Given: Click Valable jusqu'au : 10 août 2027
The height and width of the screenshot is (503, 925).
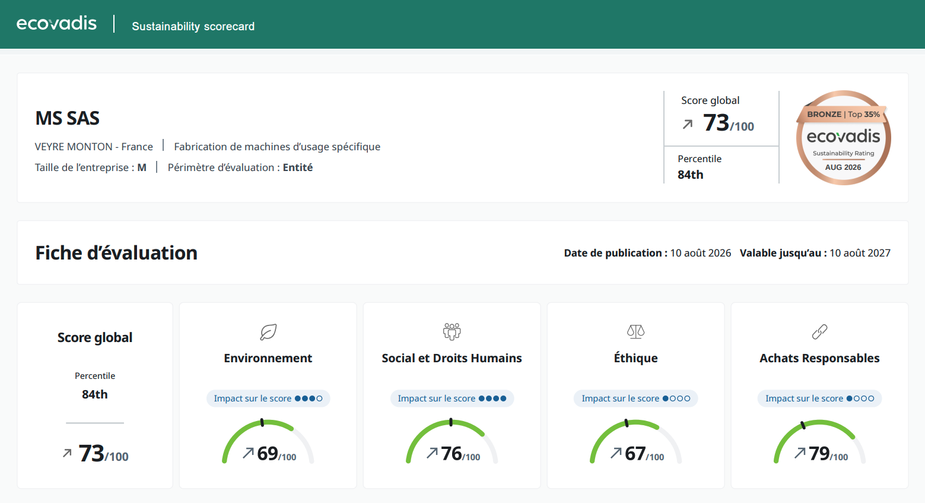Looking at the screenshot, I should point(815,253).
